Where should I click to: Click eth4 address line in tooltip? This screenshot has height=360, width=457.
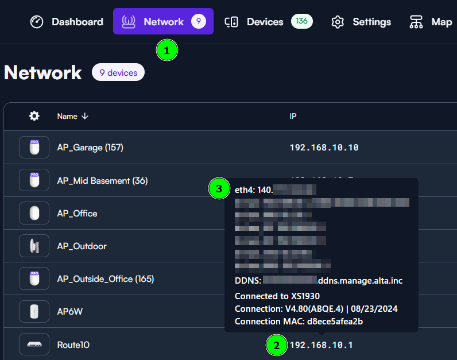pyautogui.click(x=275, y=190)
